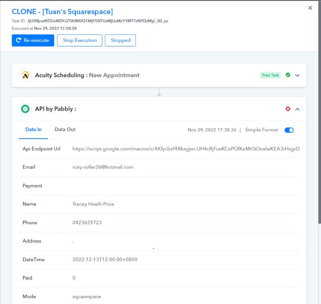Click DateTime value 2022-12-13T12:00:00+0800
321x304 pixels.
coord(105,260)
